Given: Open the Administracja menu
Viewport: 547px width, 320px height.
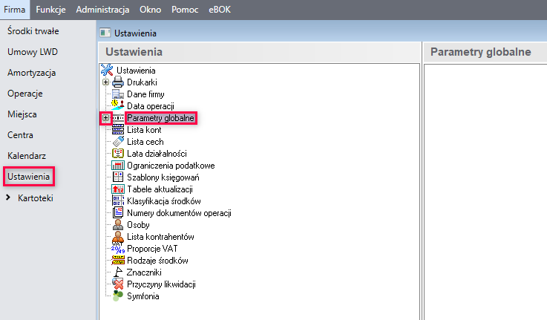Looking at the screenshot, I should (102, 10).
